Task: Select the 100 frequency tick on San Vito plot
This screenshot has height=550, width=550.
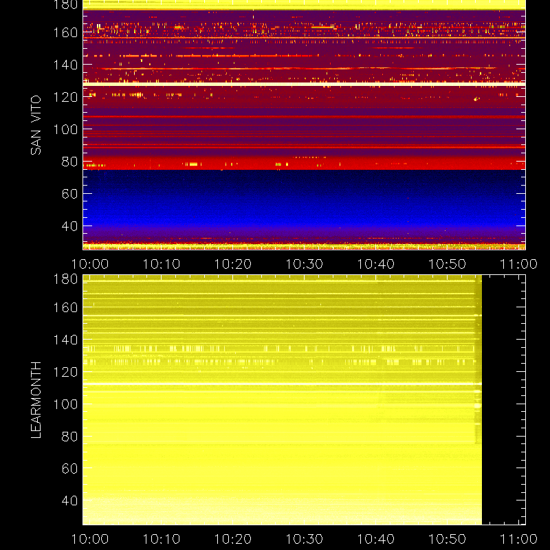Action: tap(65, 129)
